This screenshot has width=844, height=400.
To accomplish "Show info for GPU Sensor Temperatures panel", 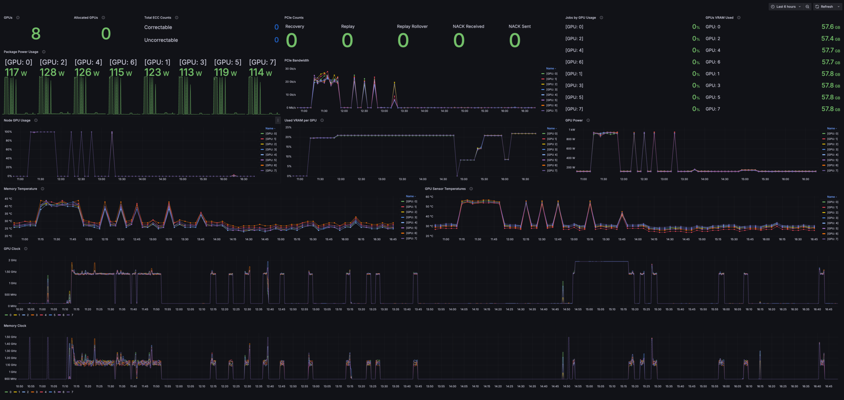I will point(471,189).
